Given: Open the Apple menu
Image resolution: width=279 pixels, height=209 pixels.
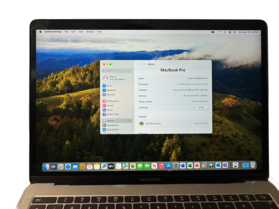Looking at the screenshot, I should point(40,32).
